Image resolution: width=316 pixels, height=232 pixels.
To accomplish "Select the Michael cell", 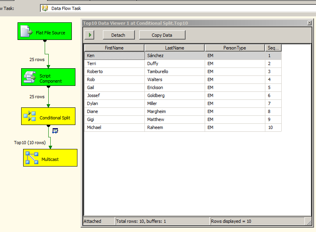I will coord(114,127).
